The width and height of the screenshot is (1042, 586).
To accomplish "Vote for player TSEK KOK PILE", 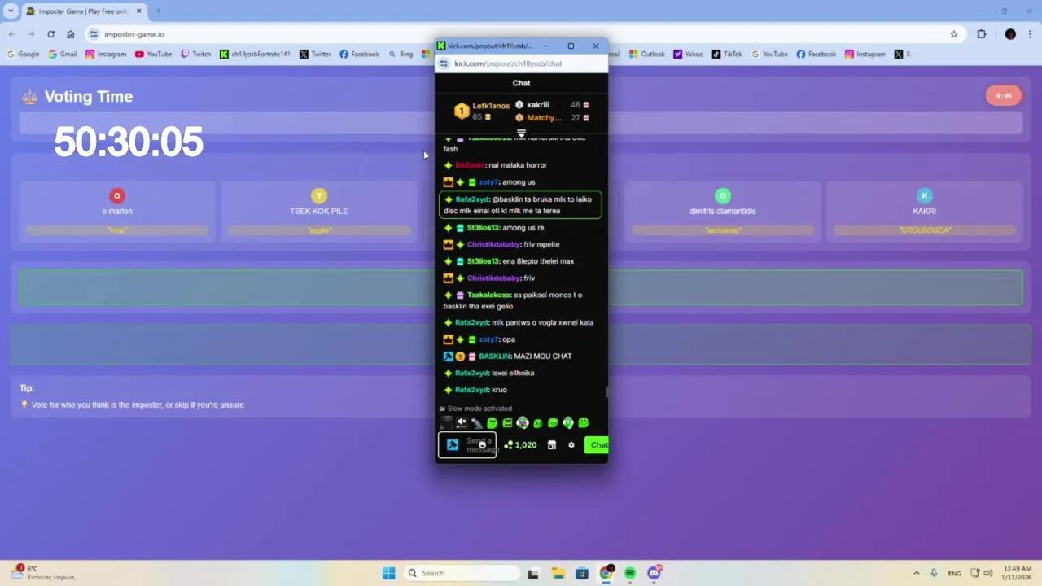I will 319,212.
